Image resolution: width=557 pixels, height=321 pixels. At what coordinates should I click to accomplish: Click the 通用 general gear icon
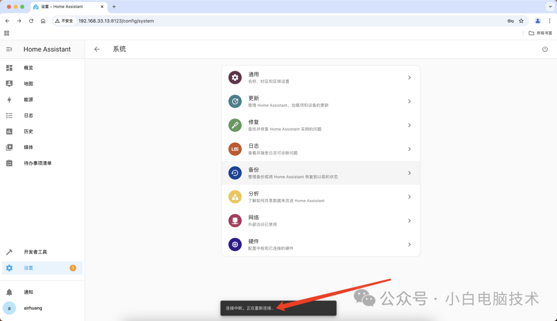235,78
